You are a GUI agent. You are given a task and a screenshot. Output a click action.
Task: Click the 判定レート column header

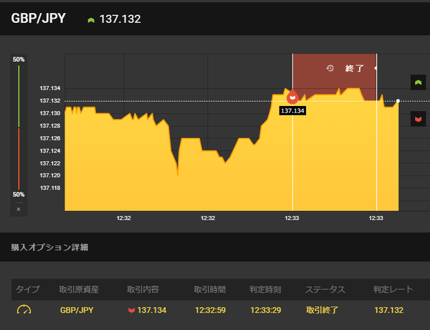pyautogui.click(x=393, y=289)
